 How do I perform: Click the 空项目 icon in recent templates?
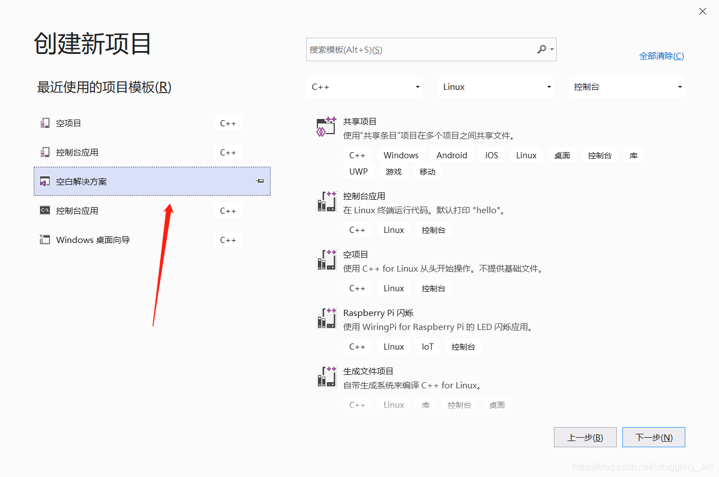[45, 123]
